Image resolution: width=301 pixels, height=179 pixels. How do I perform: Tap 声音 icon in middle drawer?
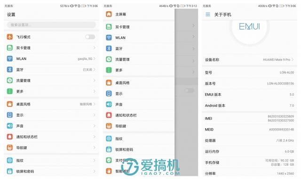[x=109, y=105]
